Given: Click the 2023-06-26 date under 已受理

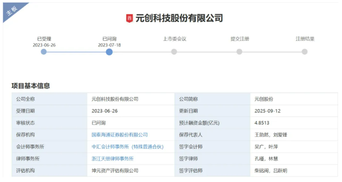Looking at the screenshot, I should click(44, 45).
